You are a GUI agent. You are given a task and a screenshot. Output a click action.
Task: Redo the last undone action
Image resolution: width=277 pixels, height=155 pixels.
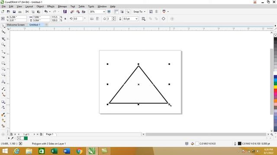tap(55, 12)
